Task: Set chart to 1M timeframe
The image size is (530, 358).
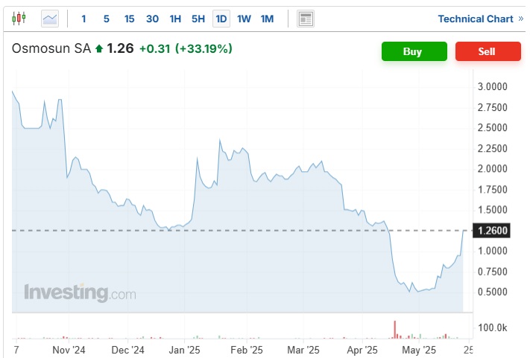Action: [268, 19]
